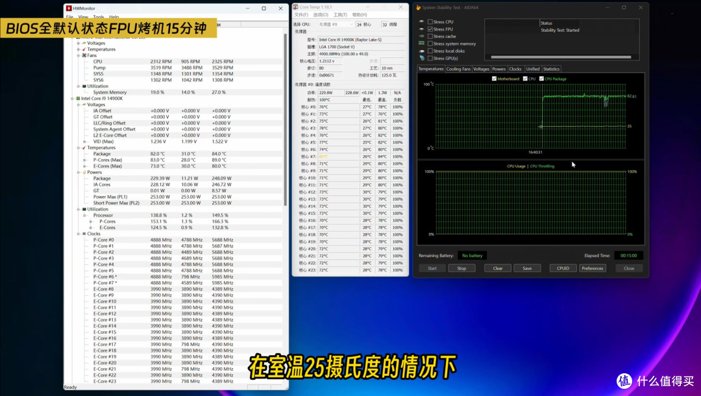Click the Clear button
This screenshot has height=396, width=701.
[x=498, y=268]
